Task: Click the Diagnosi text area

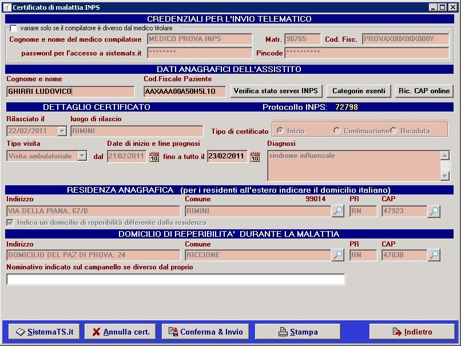Action: [x=354, y=166]
